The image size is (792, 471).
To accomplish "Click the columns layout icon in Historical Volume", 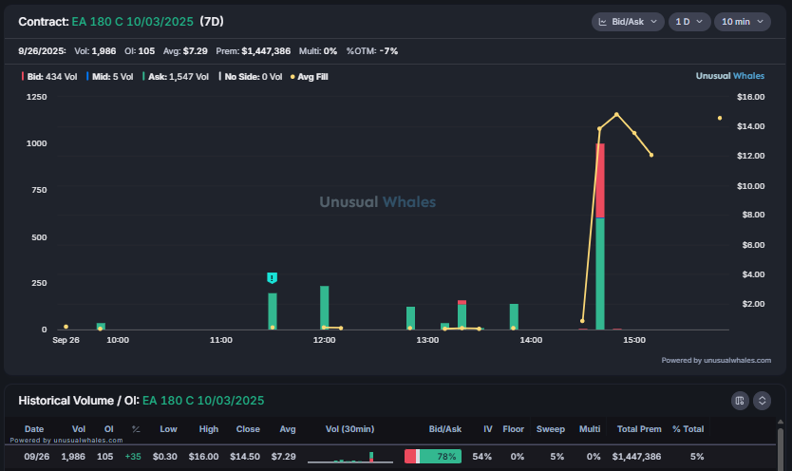I will tap(741, 401).
